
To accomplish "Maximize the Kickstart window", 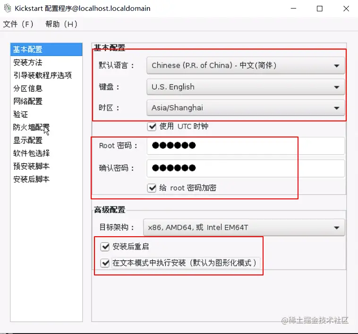I will [x=320, y=9].
